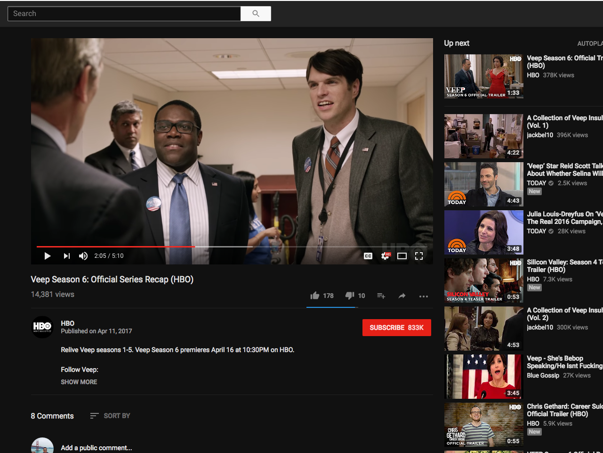Open Chris Gethard Career Suicide thumbnail
This screenshot has height=453, width=603.
coord(483,425)
